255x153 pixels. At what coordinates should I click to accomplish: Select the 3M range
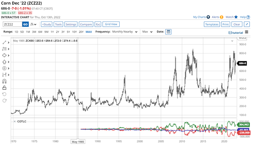[34, 32]
